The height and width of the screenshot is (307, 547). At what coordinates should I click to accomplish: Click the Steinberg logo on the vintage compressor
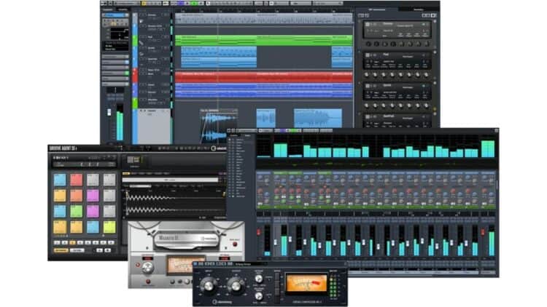pyautogui.click(x=222, y=302)
